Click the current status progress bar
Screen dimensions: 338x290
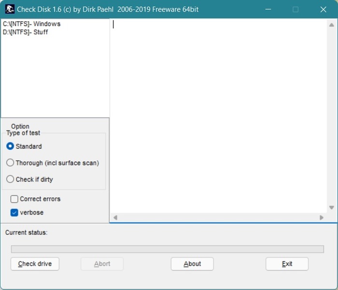coord(167,249)
